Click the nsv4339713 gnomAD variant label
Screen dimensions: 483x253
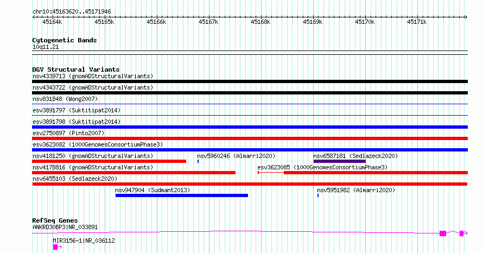point(93,76)
